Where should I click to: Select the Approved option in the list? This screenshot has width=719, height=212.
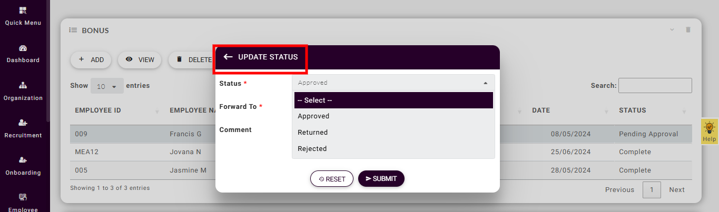click(x=313, y=116)
